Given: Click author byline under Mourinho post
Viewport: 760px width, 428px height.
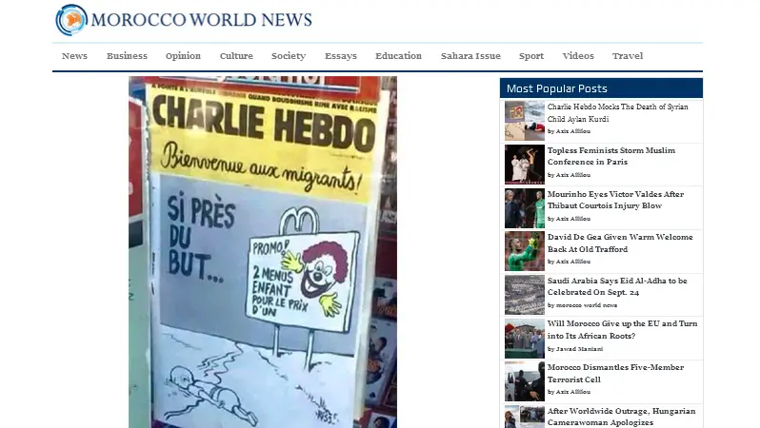Looking at the screenshot, I should pyautogui.click(x=569, y=219).
